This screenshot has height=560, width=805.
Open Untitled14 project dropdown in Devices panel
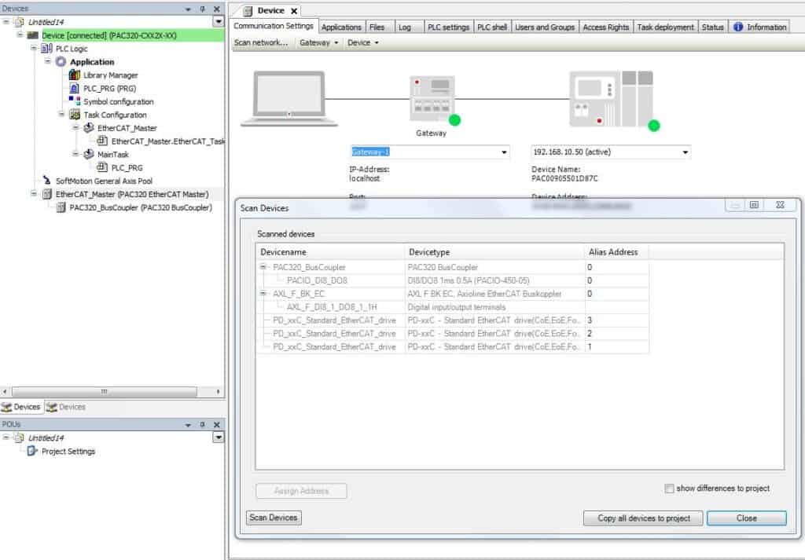(219, 21)
